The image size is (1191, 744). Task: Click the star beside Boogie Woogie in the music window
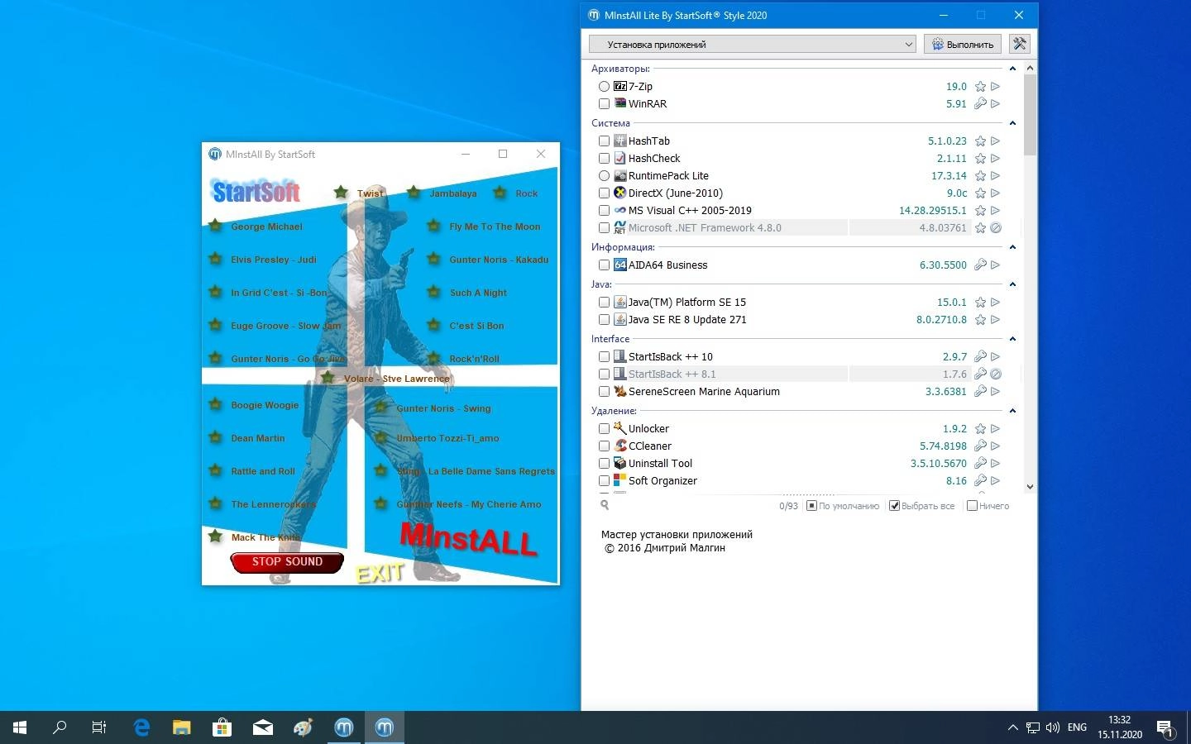(x=215, y=404)
